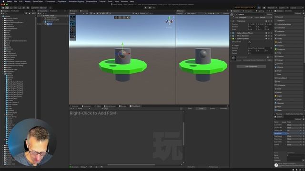Select the Directional Light in Hierarchy
The width and height of the screenshot is (305, 171).
pos(53,20)
